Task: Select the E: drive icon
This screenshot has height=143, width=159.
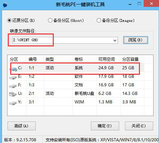Action: (13, 77)
